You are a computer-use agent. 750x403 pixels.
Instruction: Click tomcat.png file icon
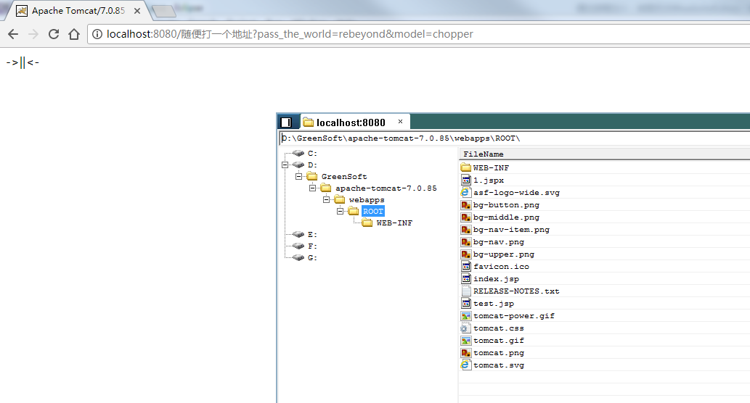pos(466,353)
